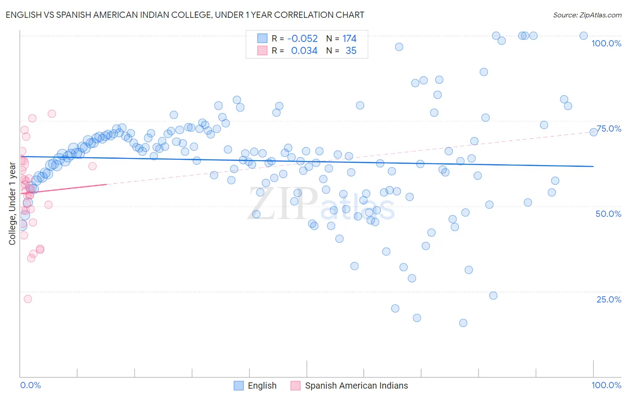This screenshot has height=398, width=627.
Task: Click the College, Under 1 year axis title
Action: tap(12, 203)
